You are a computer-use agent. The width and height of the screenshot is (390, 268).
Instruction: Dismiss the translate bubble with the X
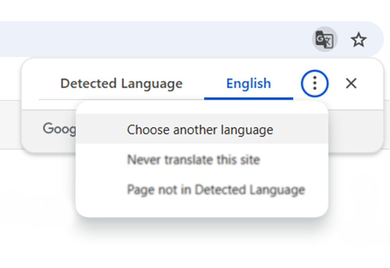pos(351,84)
